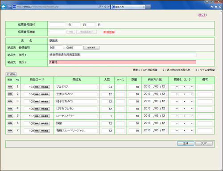Expand second 摘要 dropdown in row 4
223x171 pixels.
(182, 109)
